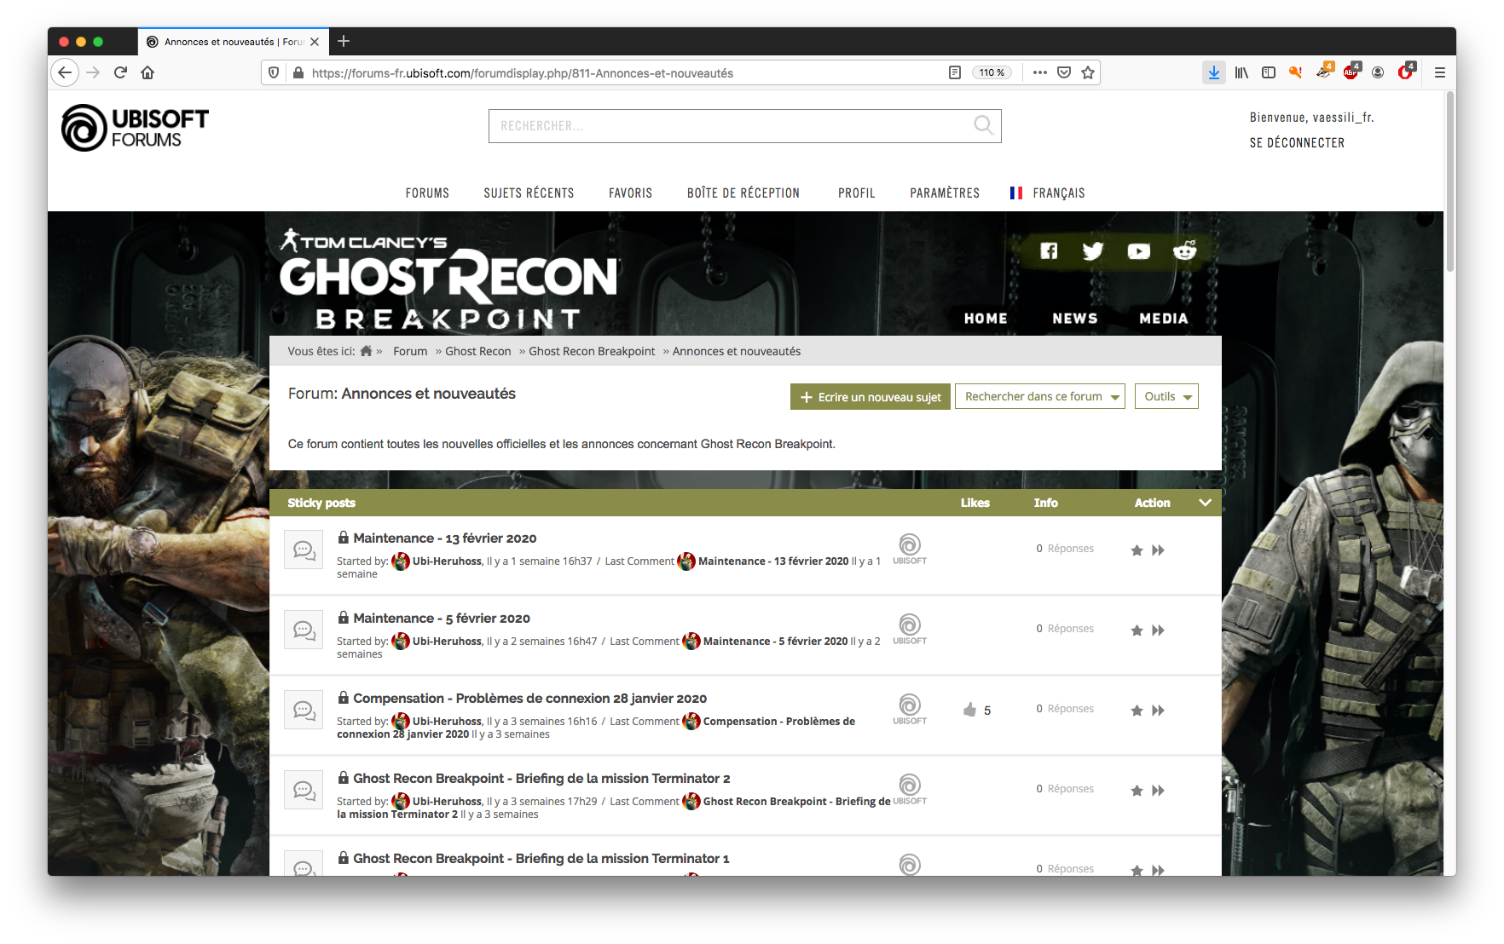Click the Ubisoft Forums logo
Screen dimensions: 1504x944
click(x=135, y=128)
